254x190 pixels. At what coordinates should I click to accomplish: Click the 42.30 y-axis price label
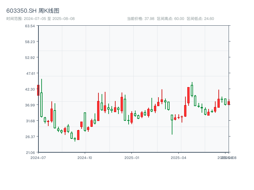point(30,89)
